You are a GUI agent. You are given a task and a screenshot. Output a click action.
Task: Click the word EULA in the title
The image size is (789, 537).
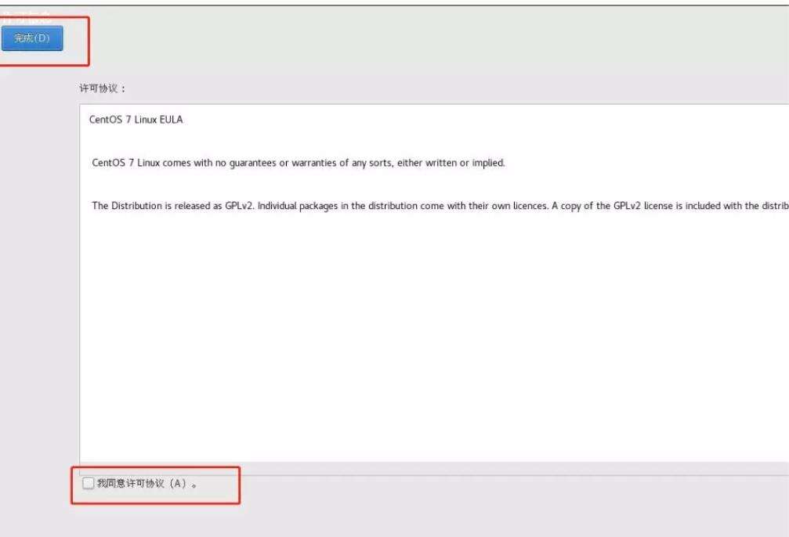pos(171,120)
